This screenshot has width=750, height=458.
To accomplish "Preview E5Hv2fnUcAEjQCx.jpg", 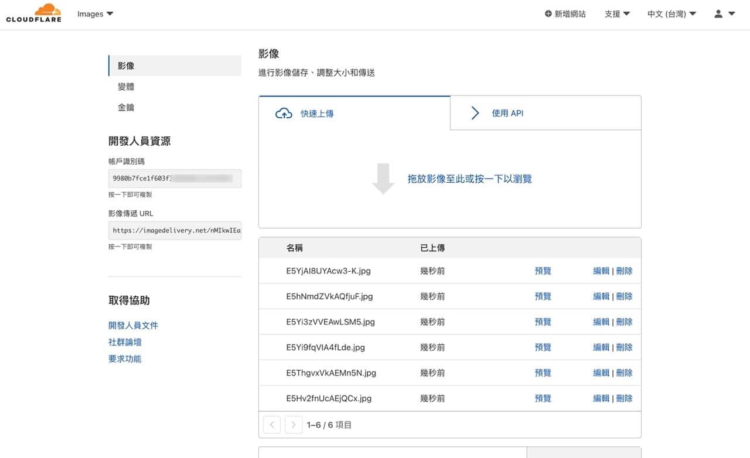I will (543, 398).
